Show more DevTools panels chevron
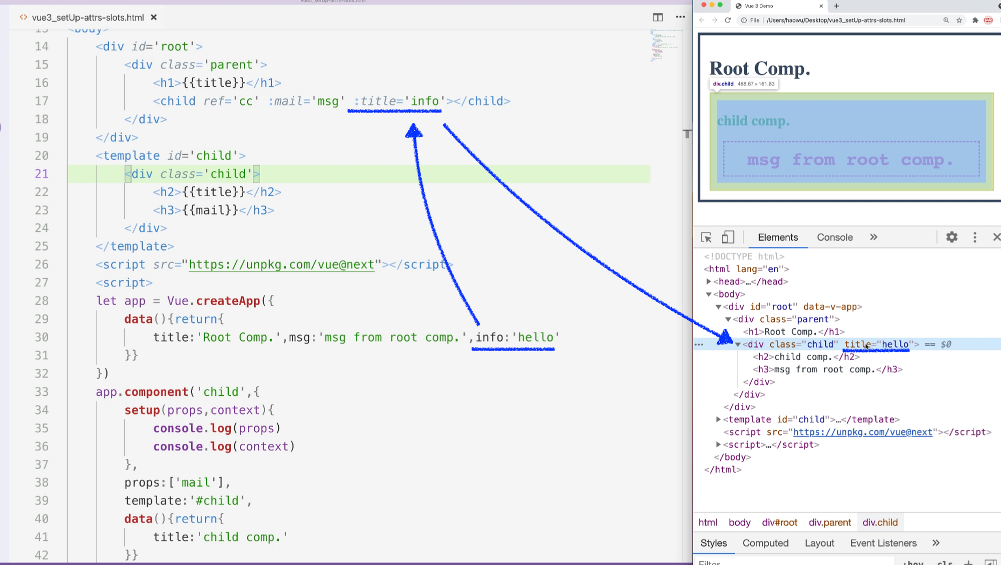This screenshot has width=1001, height=565. click(873, 237)
